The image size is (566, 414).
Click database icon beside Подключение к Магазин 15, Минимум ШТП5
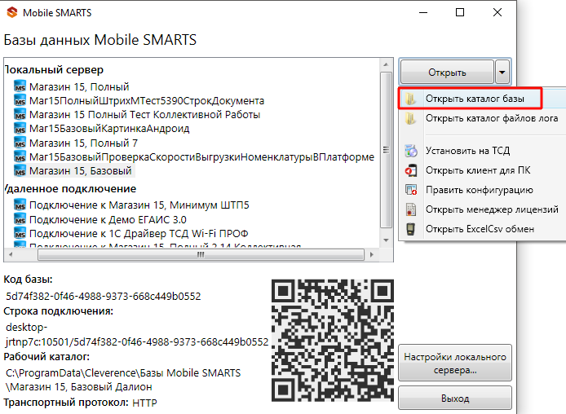pyautogui.click(x=20, y=205)
